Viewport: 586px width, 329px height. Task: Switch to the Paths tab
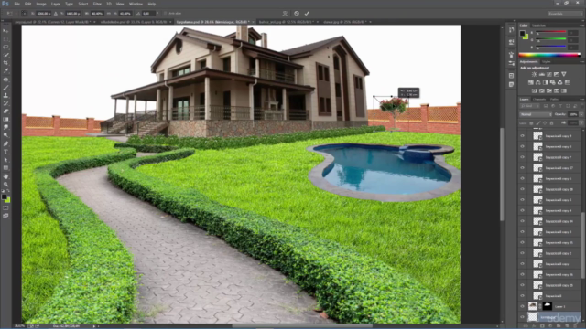[x=554, y=100]
